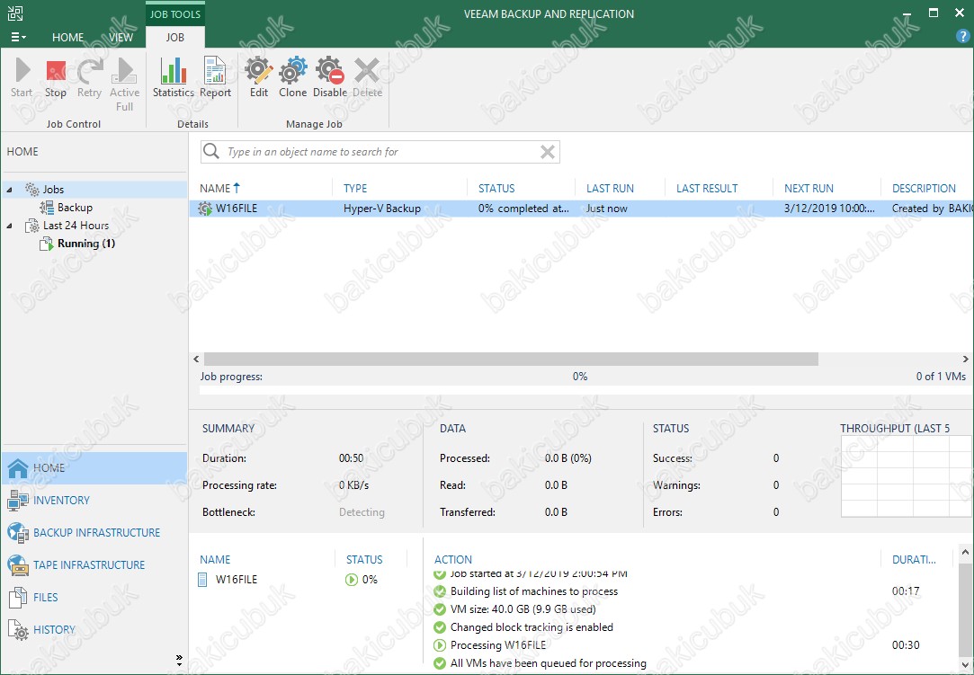974x675 pixels.
Task: Click the JOB TOOLS contextual tab
Action: (x=175, y=13)
